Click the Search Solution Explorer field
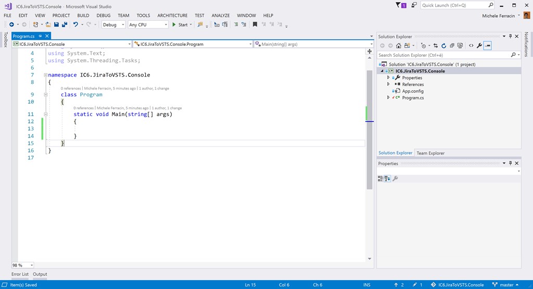533x289 pixels. tap(443, 55)
